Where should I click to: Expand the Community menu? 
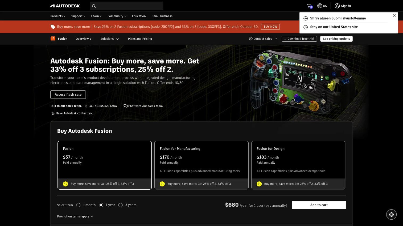(117, 16)
